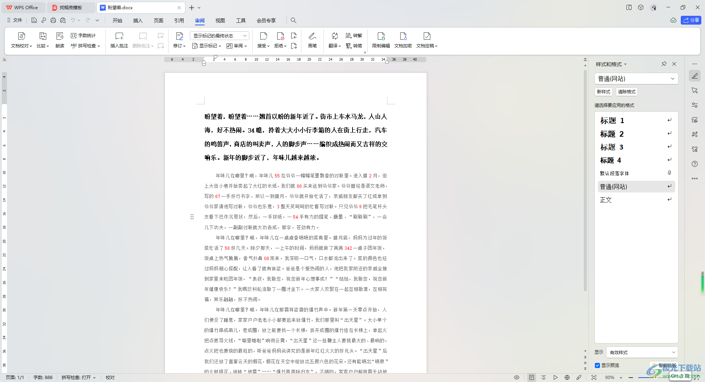Click the eye protection mode icon

517,378
